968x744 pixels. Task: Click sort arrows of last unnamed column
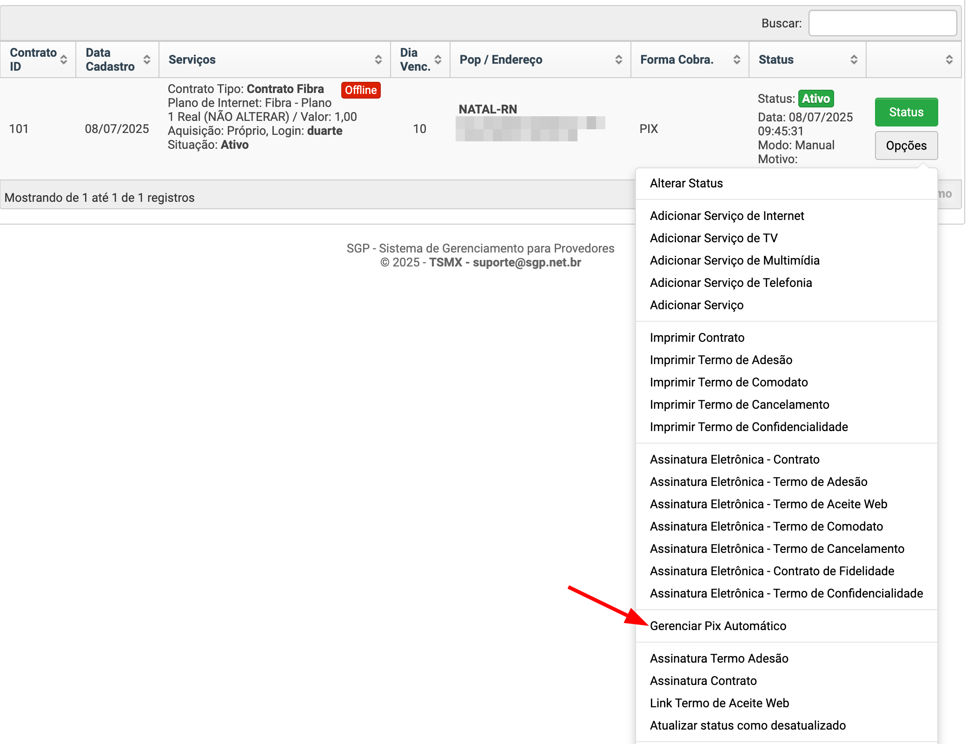coord(949,60)
